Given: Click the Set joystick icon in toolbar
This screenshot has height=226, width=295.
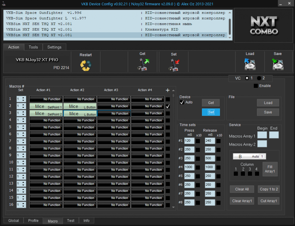Looking at the screenshot, I should pos(174,64).
